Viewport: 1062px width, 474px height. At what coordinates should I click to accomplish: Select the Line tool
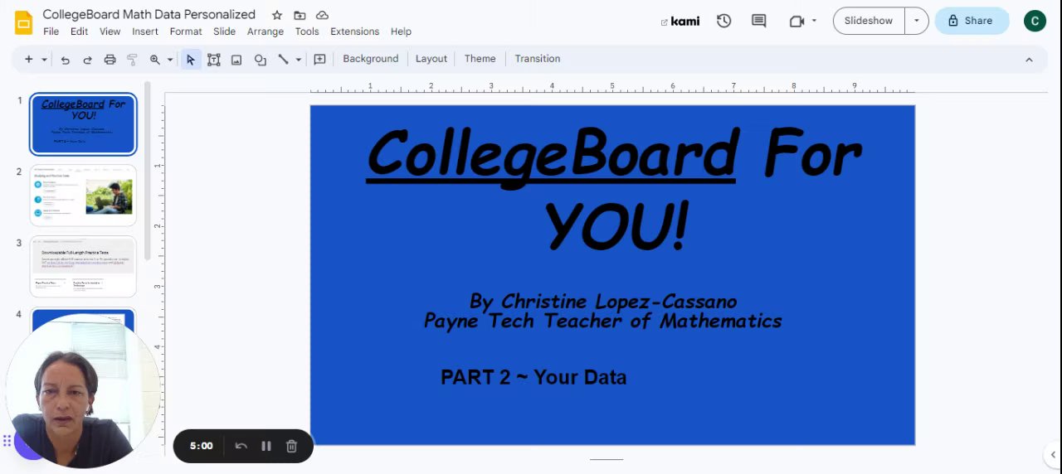pos(283,60)
